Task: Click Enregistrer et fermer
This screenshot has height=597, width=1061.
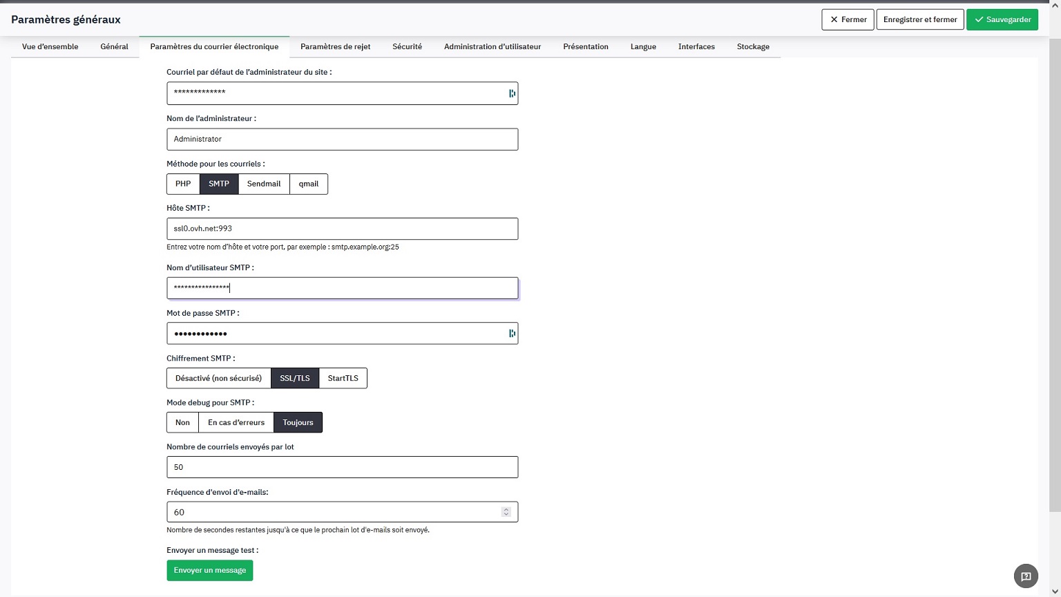Action: [x=919, y=19]
